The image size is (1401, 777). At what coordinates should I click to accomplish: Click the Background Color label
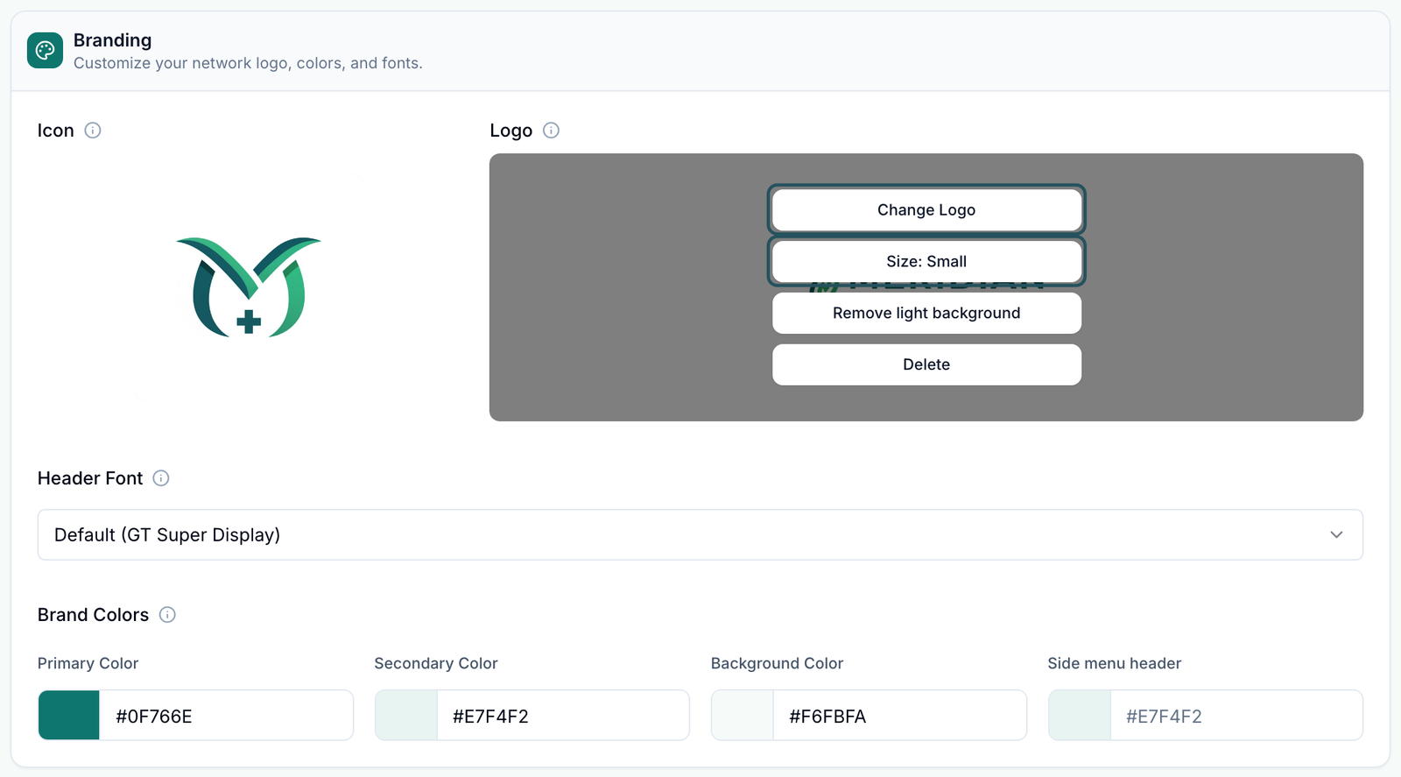point(778,663)
